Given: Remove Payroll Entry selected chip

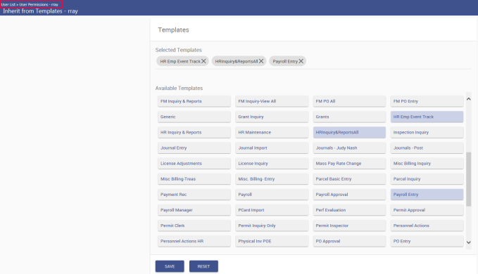Looking at the screenshot, I should point(301,61).
